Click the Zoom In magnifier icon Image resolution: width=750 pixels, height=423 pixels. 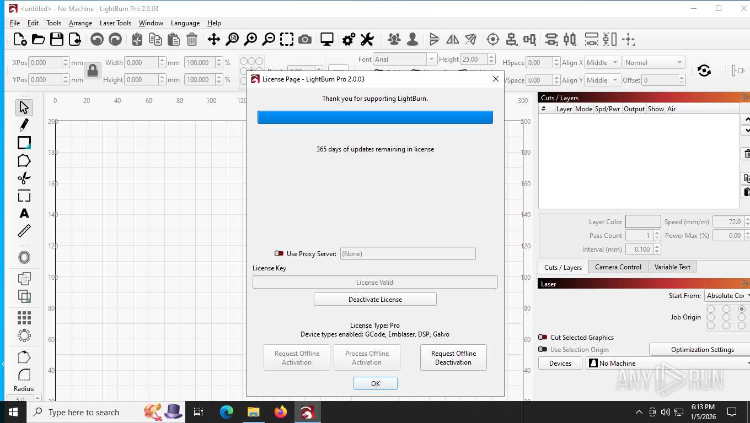click(250, 39)
